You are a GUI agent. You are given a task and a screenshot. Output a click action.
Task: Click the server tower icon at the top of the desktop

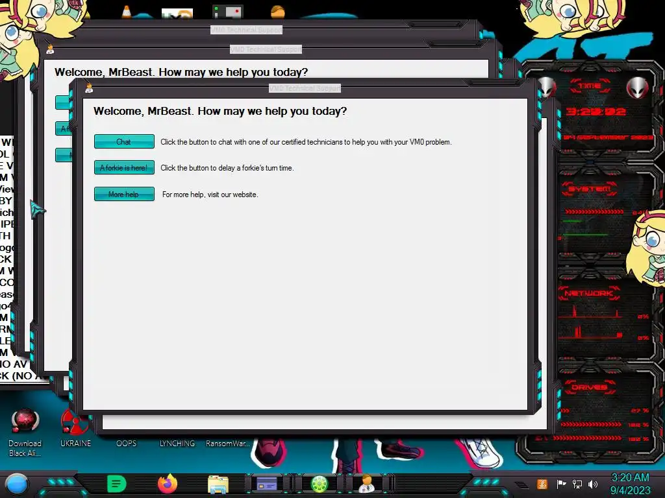click(x=228, y=12)
